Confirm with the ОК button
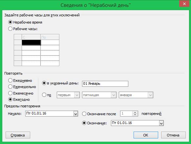 click(x=146, y=135)
